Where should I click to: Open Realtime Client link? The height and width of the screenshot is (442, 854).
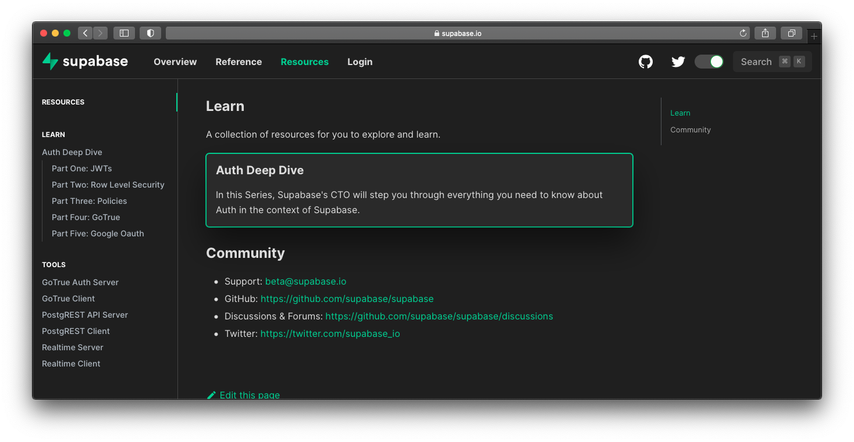pyautogui.click(x=71, y=364)
